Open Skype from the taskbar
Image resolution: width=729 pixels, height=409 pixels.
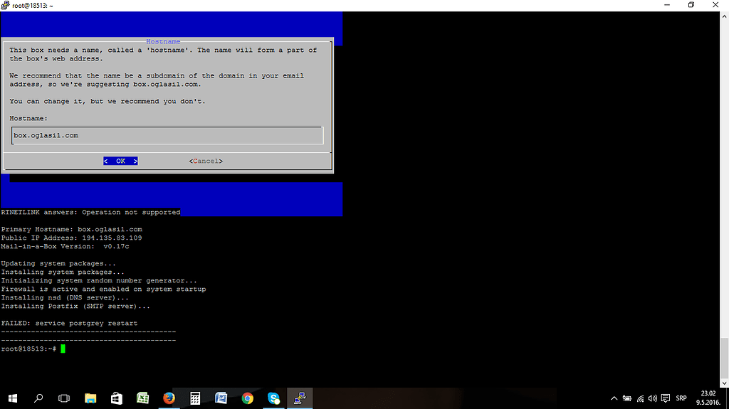coord(273,398)
